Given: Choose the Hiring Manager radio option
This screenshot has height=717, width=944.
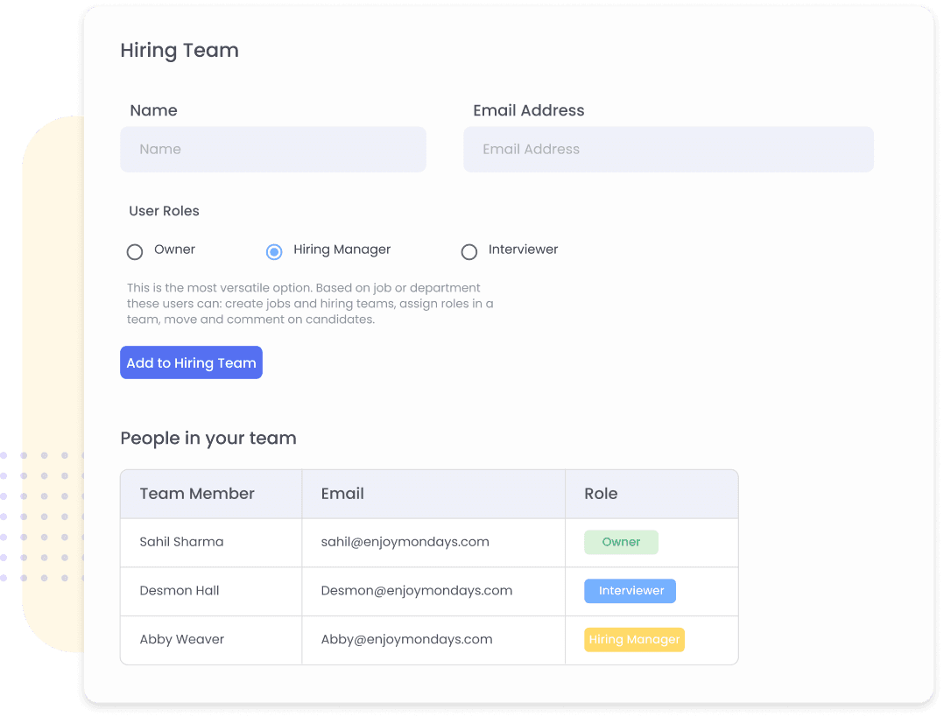Looking at the screenshot, I should coord(274,251).
